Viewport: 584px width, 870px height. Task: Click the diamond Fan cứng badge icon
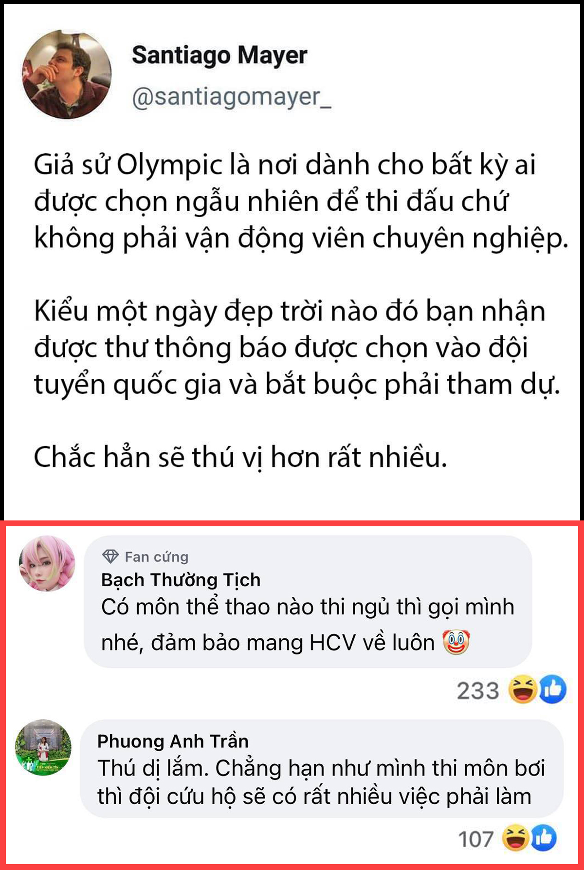[x=110, y=556]
